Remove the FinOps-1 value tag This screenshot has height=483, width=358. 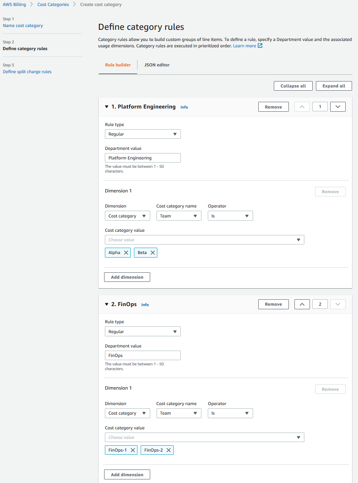133,450
